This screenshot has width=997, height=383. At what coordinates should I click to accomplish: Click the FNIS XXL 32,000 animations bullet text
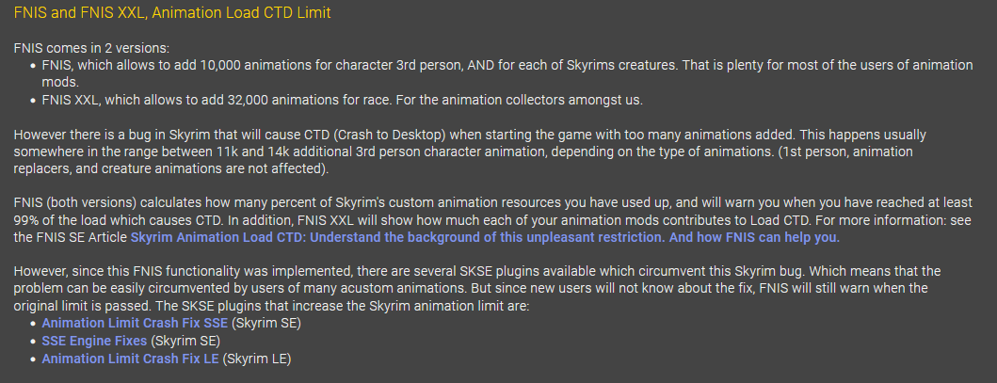click(342, 101)
